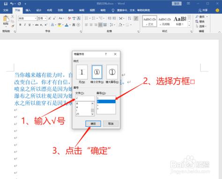Click 取消 (Cancel) in the enclosed character dialog
This screenshot has width=222, height=179.
click(x=111, y=124)
